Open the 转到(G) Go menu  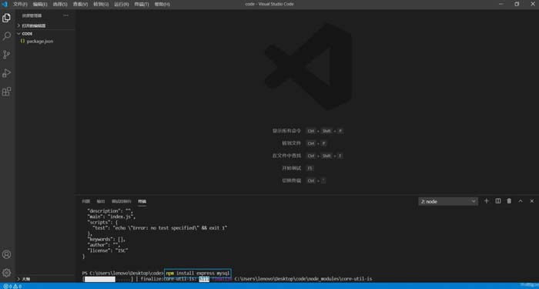101,4
